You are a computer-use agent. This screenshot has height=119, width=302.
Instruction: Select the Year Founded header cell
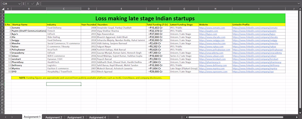point(89,25)
